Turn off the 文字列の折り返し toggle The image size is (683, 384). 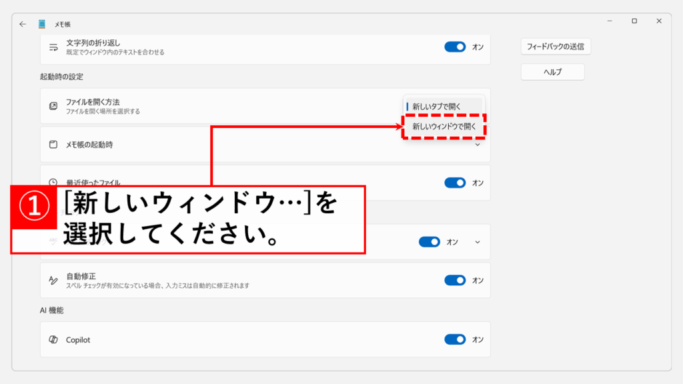click(x=455, y=47)
